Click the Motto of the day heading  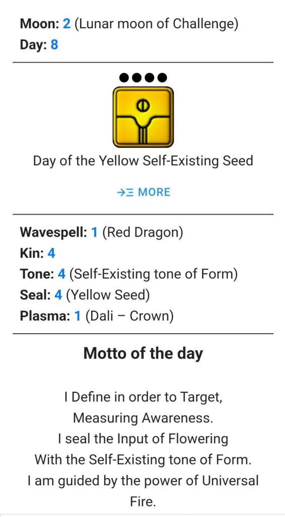pyautogui.click(x=143, y=353)
